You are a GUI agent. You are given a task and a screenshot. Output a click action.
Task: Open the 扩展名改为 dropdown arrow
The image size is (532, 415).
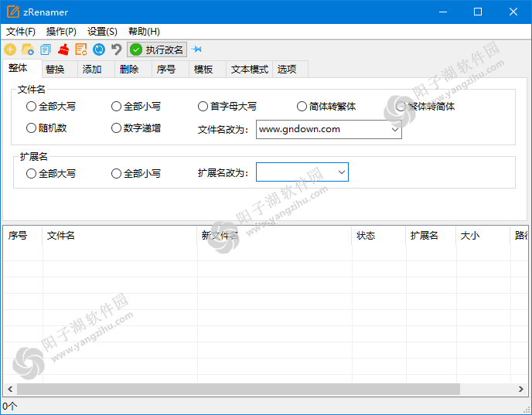coord(342,172)
